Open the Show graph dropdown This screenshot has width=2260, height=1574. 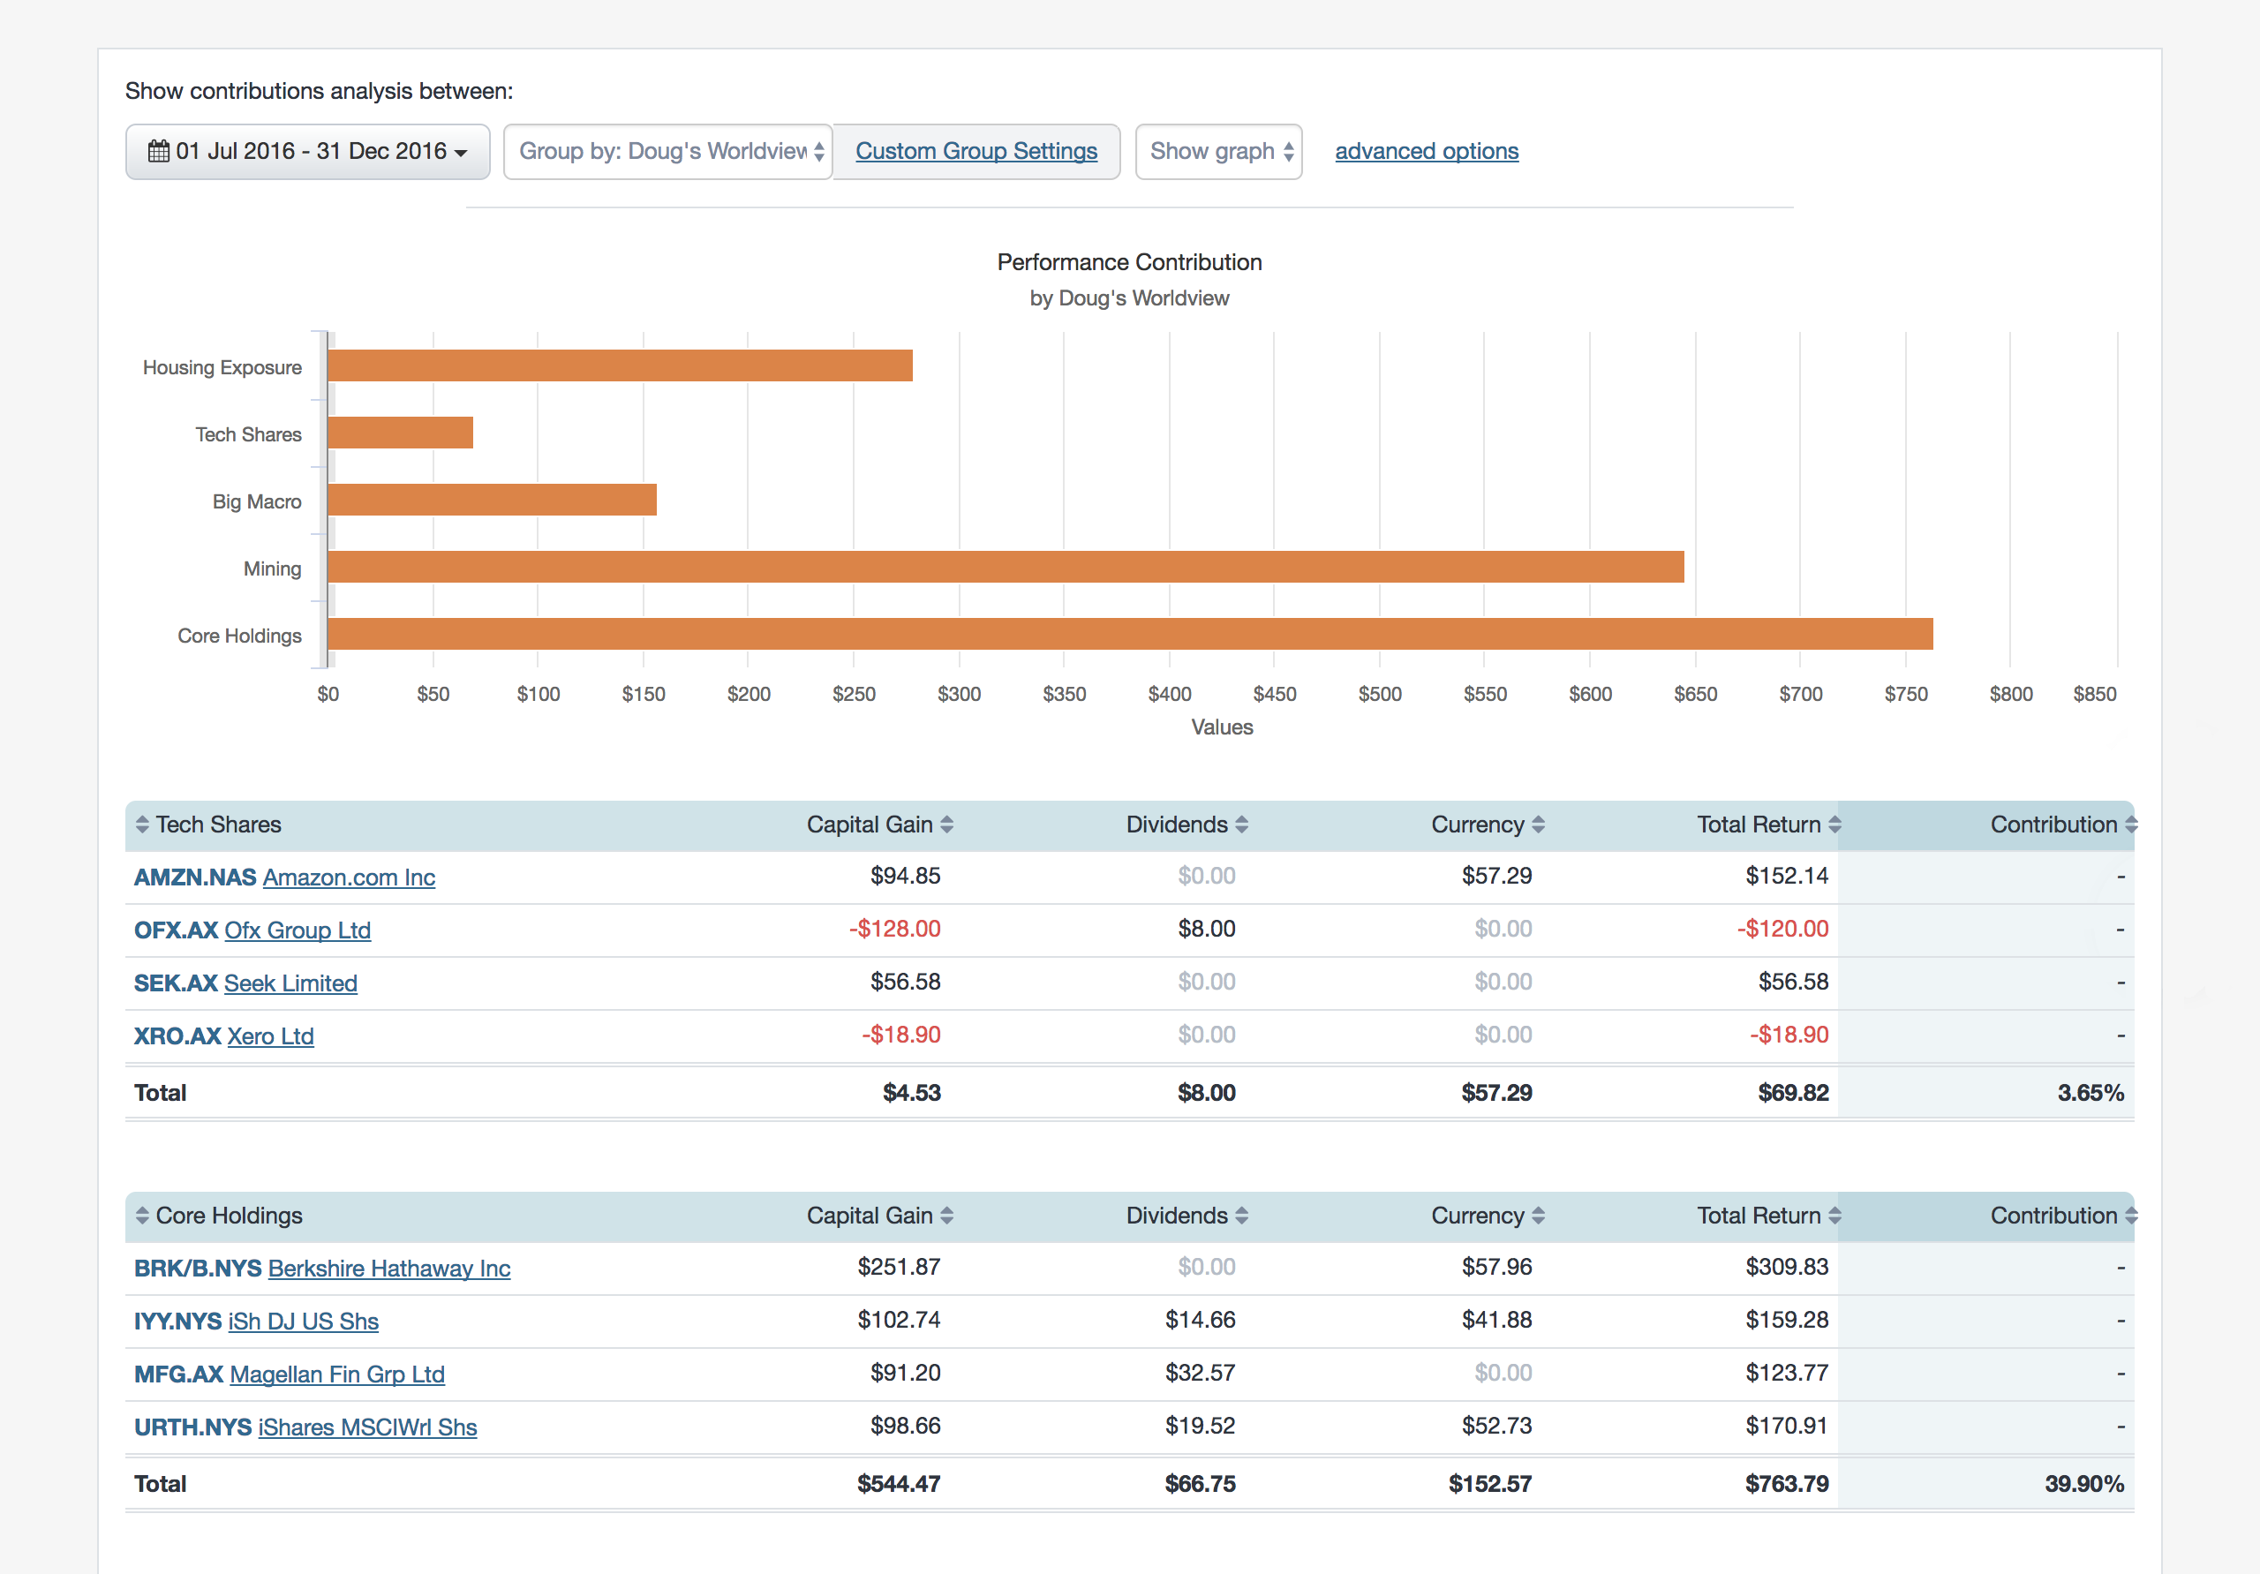point(1218,151)
